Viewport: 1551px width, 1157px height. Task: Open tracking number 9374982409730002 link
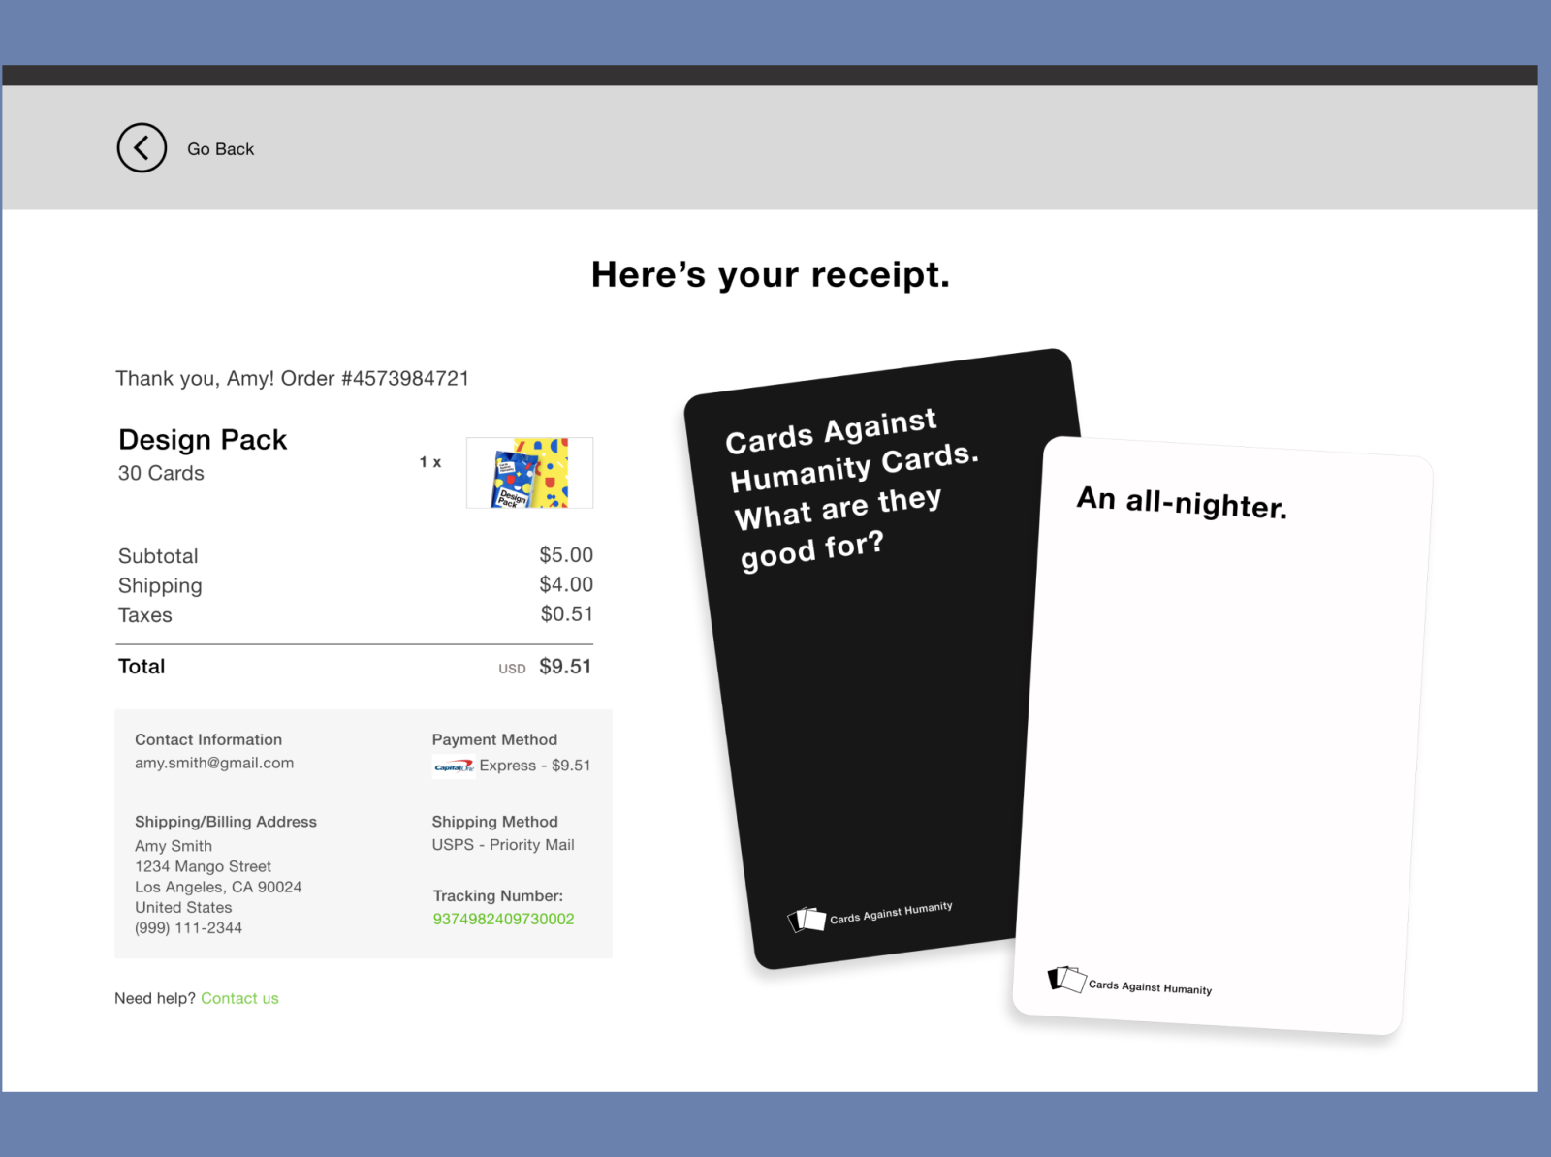[x=503, y=919]
